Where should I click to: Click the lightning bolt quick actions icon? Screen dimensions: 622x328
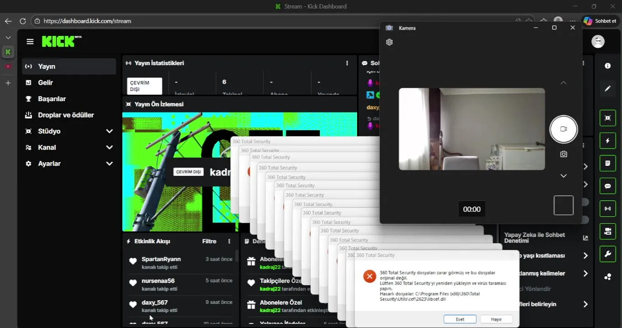tap(607, 141)
